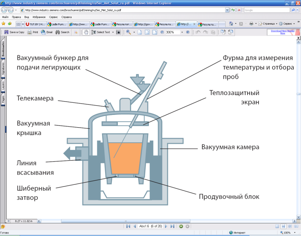301x236 pixels.
Task: Click the Download New Reader Now link
Action: pos(283,32)
